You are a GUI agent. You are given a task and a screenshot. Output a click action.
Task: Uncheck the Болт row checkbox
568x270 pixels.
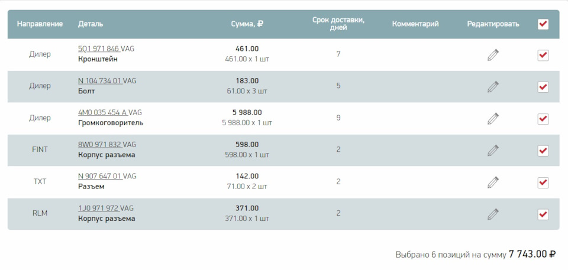coord(543,87)
